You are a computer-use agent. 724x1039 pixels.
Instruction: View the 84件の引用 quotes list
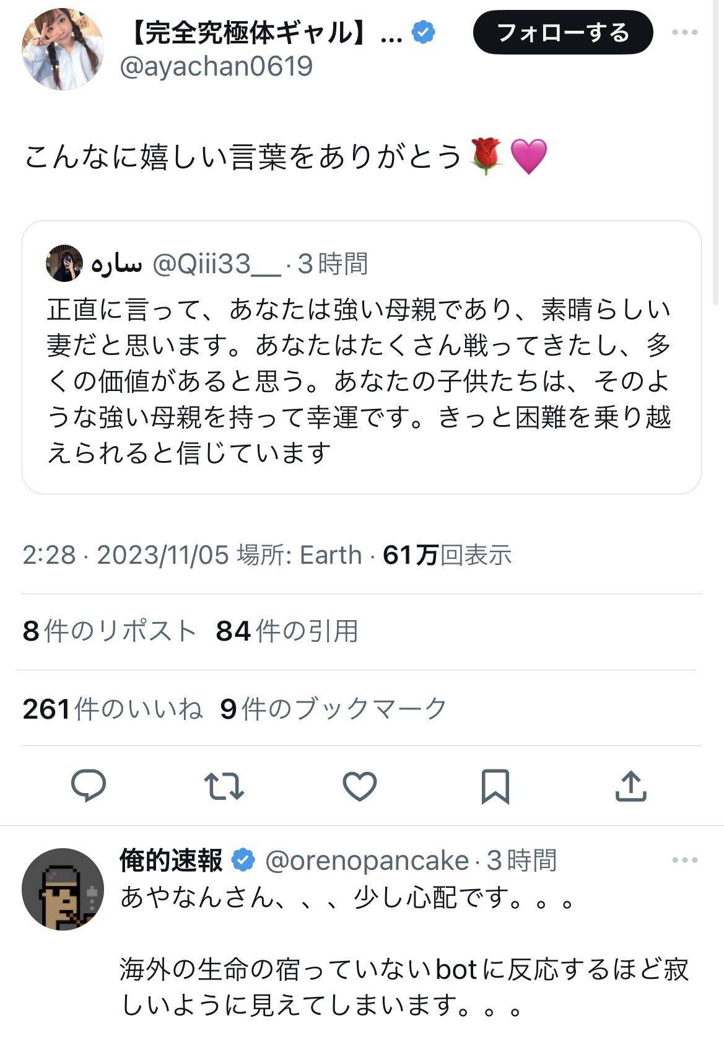coord(287,631)
